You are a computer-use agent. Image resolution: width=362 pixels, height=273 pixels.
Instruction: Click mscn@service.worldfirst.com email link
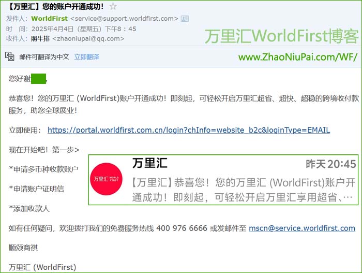pos(301,228)
